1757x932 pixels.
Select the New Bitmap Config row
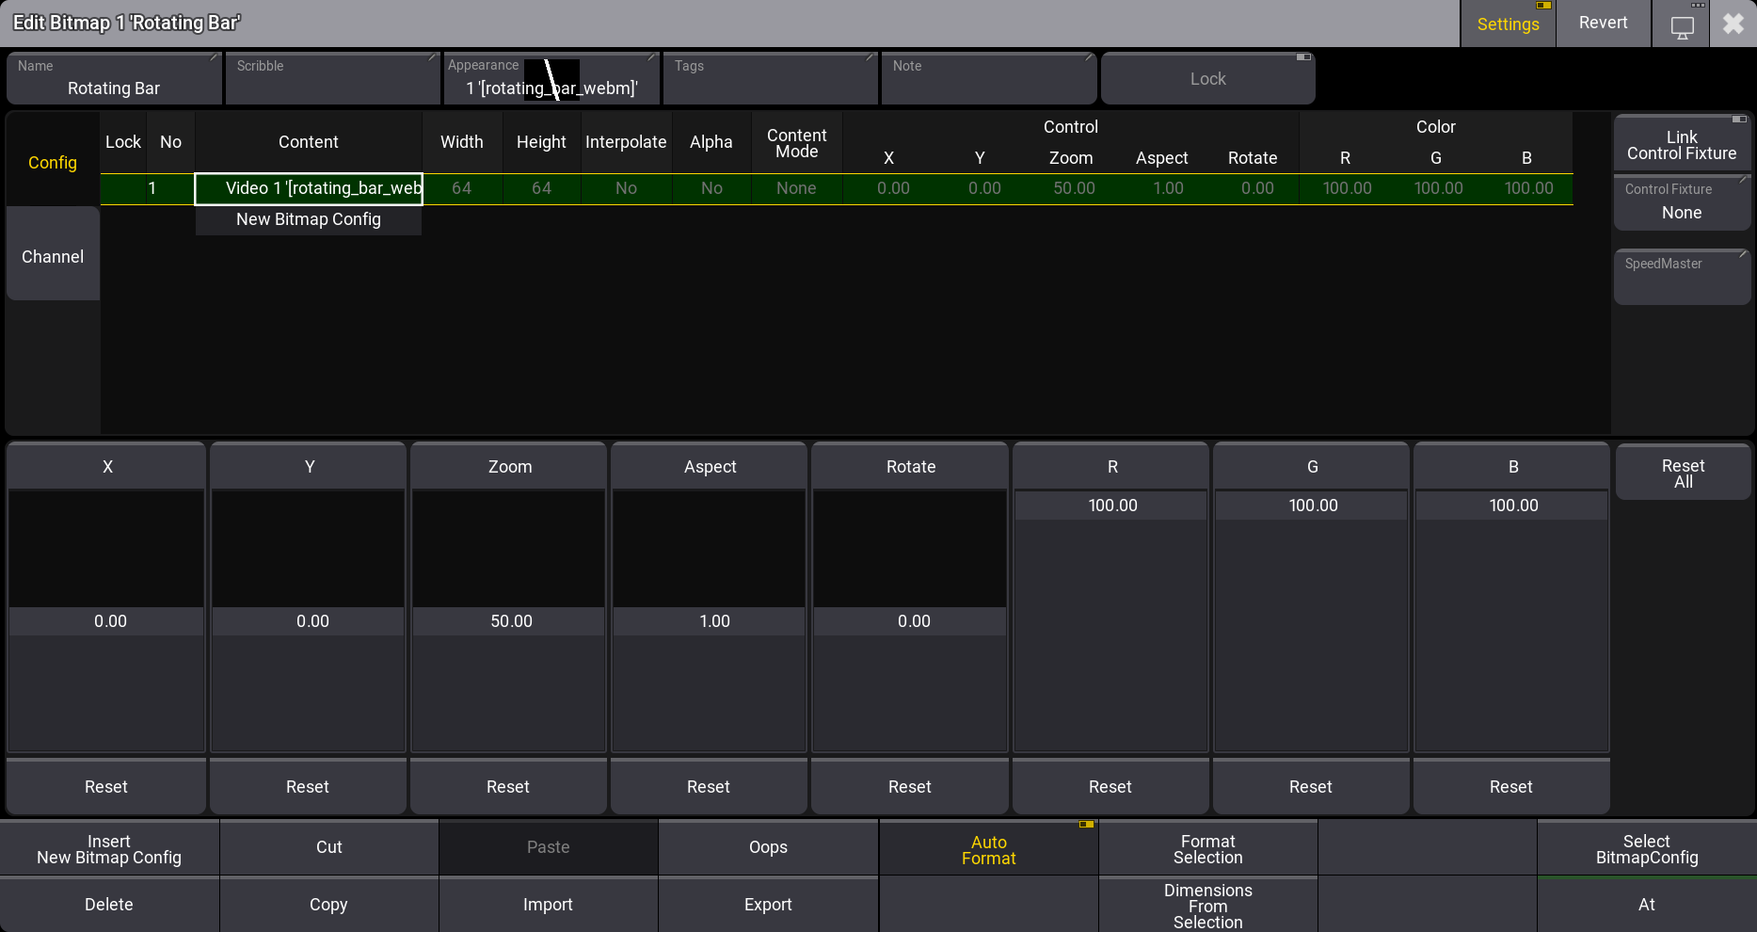tap(309, 219)
